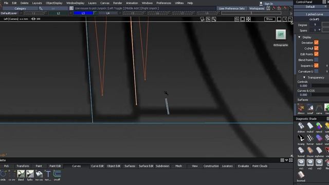Apply the surface evaluation shade
The image size is (329, 185).
(319, 139)
